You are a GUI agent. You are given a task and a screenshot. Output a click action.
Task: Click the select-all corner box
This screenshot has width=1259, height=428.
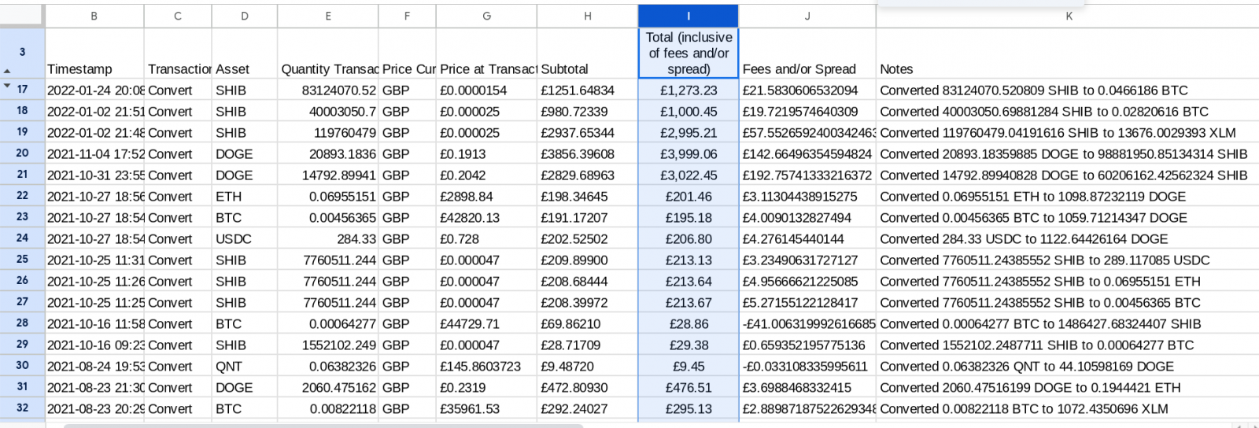click(x=22, y=16)
